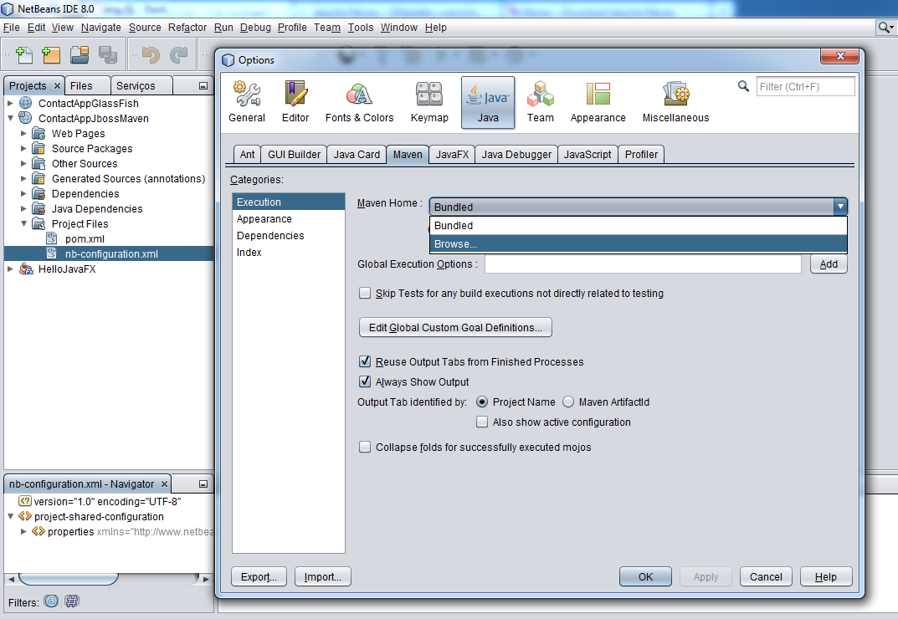898x619 pixels.
Task: Switch to Miscellaneous options
Action: pyautogui.click(x=675, y=100)
